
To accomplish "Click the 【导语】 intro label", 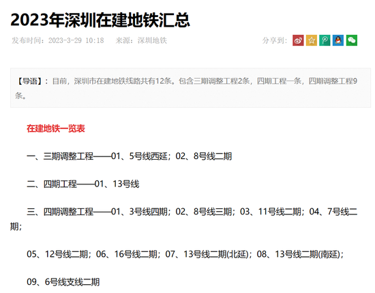I will [x=29, y=81].
